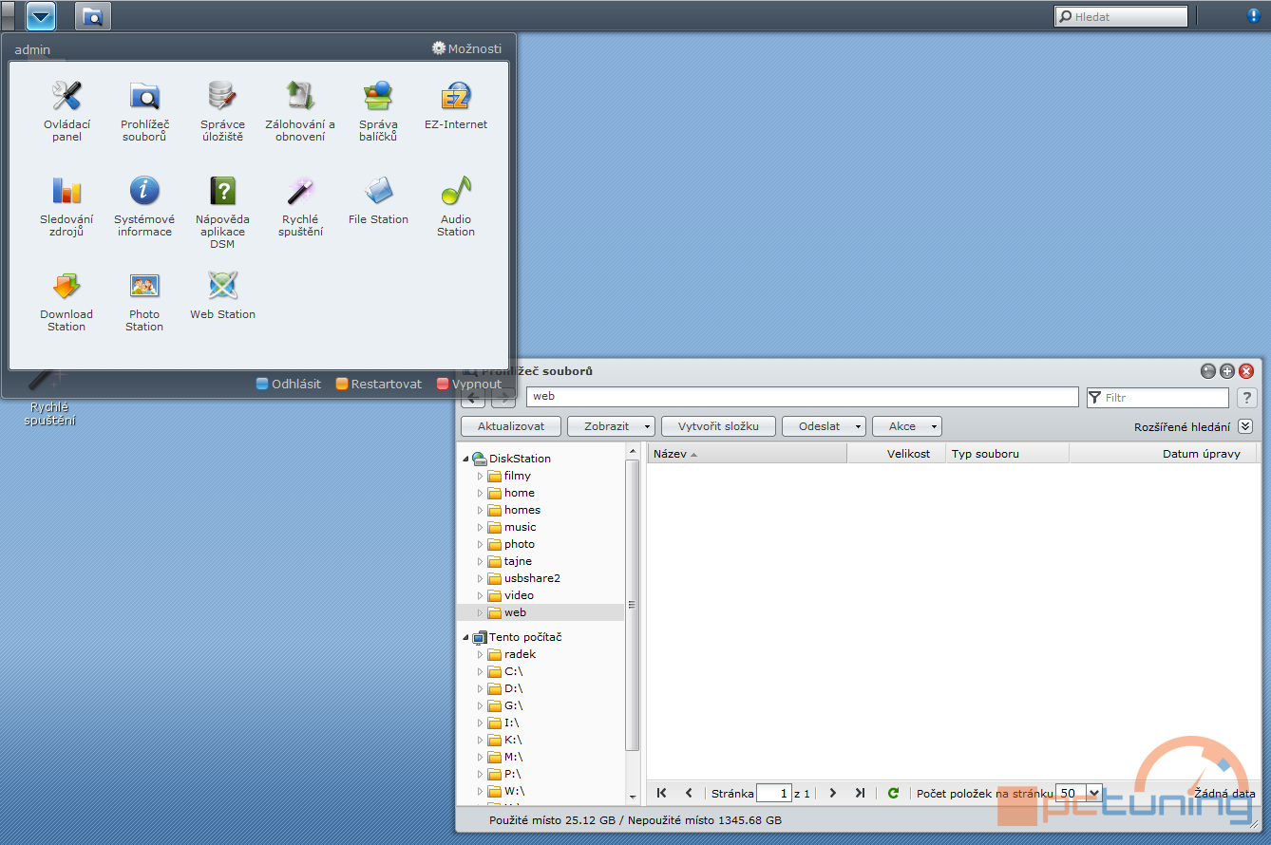Screen dimensions: 1271x845
Task: Open Možnosti options in main menu
Action: (466, 48)
